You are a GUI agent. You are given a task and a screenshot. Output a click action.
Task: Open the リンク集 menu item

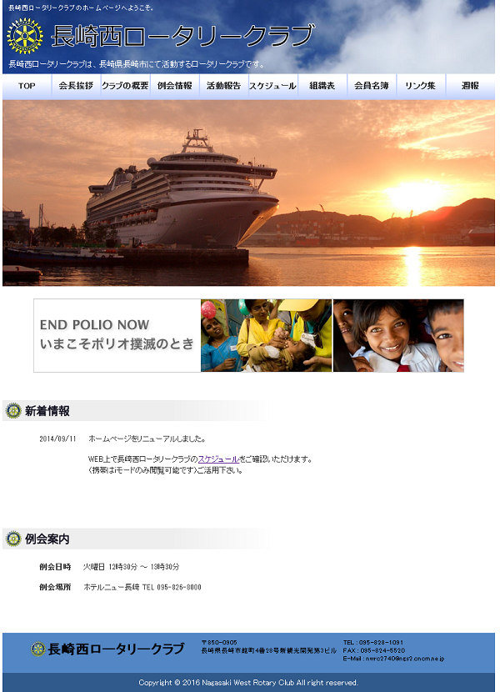[421, 86]
